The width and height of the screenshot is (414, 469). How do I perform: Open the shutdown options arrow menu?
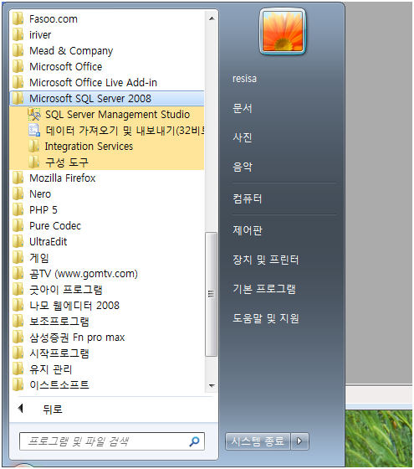299,441
